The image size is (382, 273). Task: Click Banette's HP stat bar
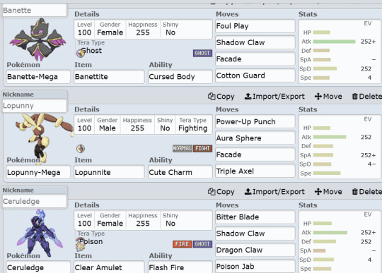pyautogui.click(x=322, y=32)
